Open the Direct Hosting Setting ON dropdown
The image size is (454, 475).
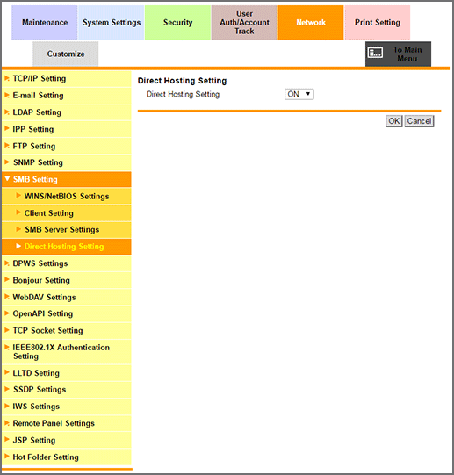point(299,94)
